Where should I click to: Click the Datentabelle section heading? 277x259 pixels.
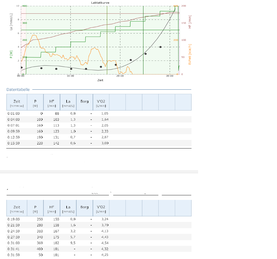click(x=18, y=89)
